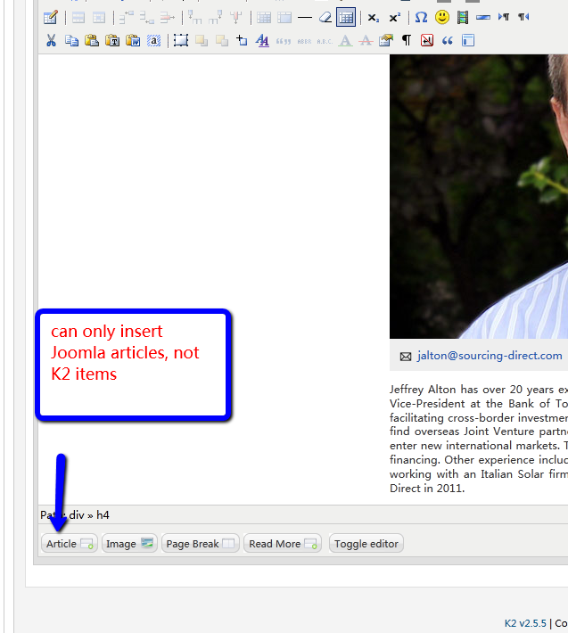Apply subscript formatting
The image size is (568, 633).
pos(374,17)
